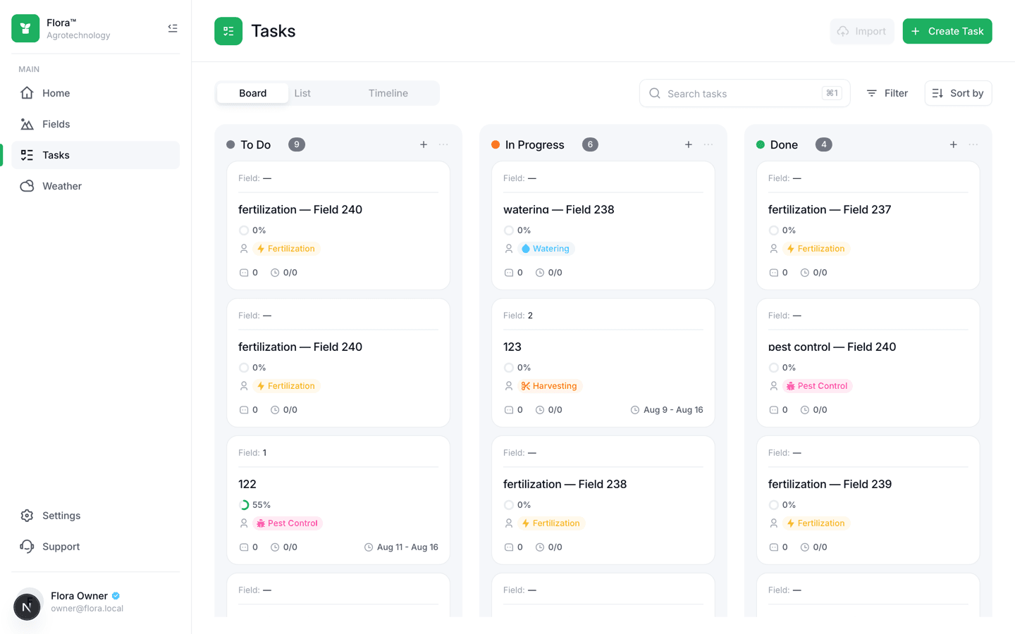Open the Filter options
Viewport: 1015px width, 634px height.
coord(887,93)
